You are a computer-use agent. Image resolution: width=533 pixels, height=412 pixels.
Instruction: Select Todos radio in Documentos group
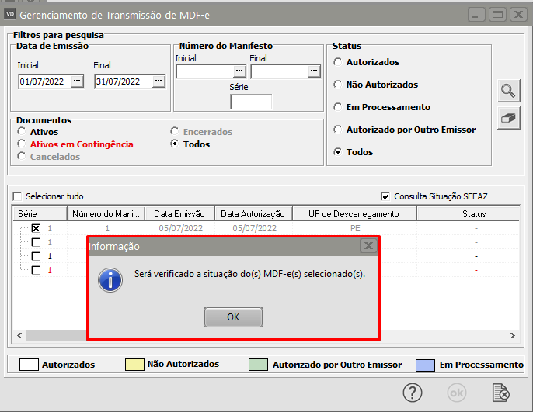click(x=174, y=144)
